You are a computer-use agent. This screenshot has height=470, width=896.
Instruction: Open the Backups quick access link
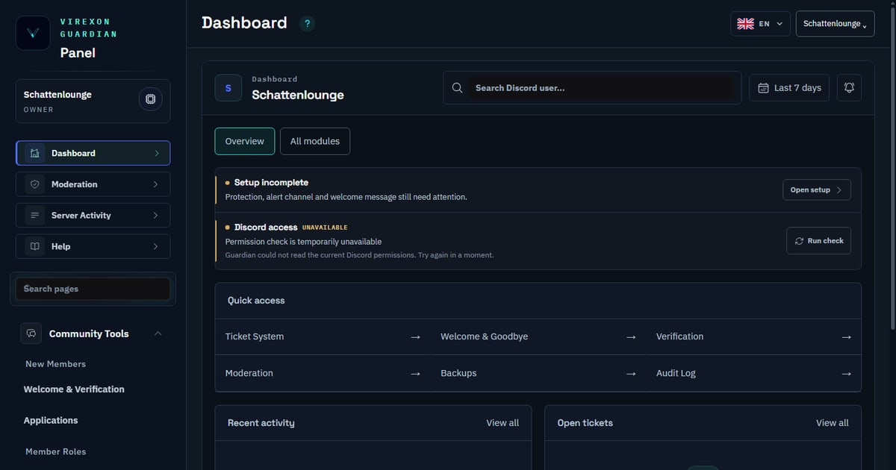[x=538, y=374]
